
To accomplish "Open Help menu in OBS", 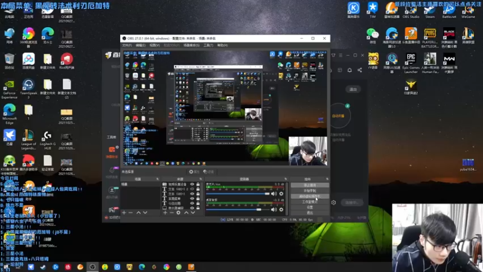I will 222,45.
